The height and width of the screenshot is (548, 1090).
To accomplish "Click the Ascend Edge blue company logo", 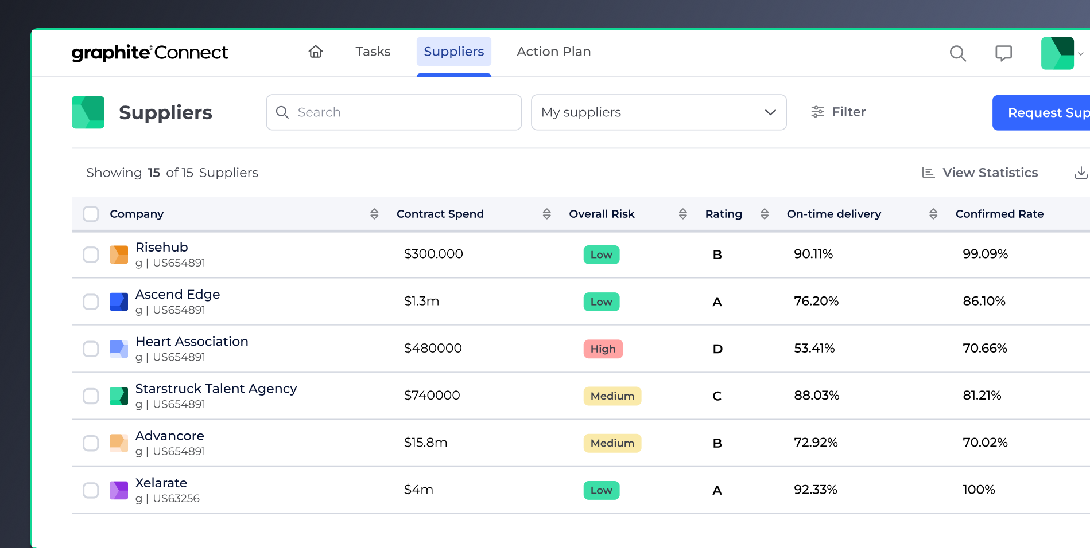I will [119, 302].
